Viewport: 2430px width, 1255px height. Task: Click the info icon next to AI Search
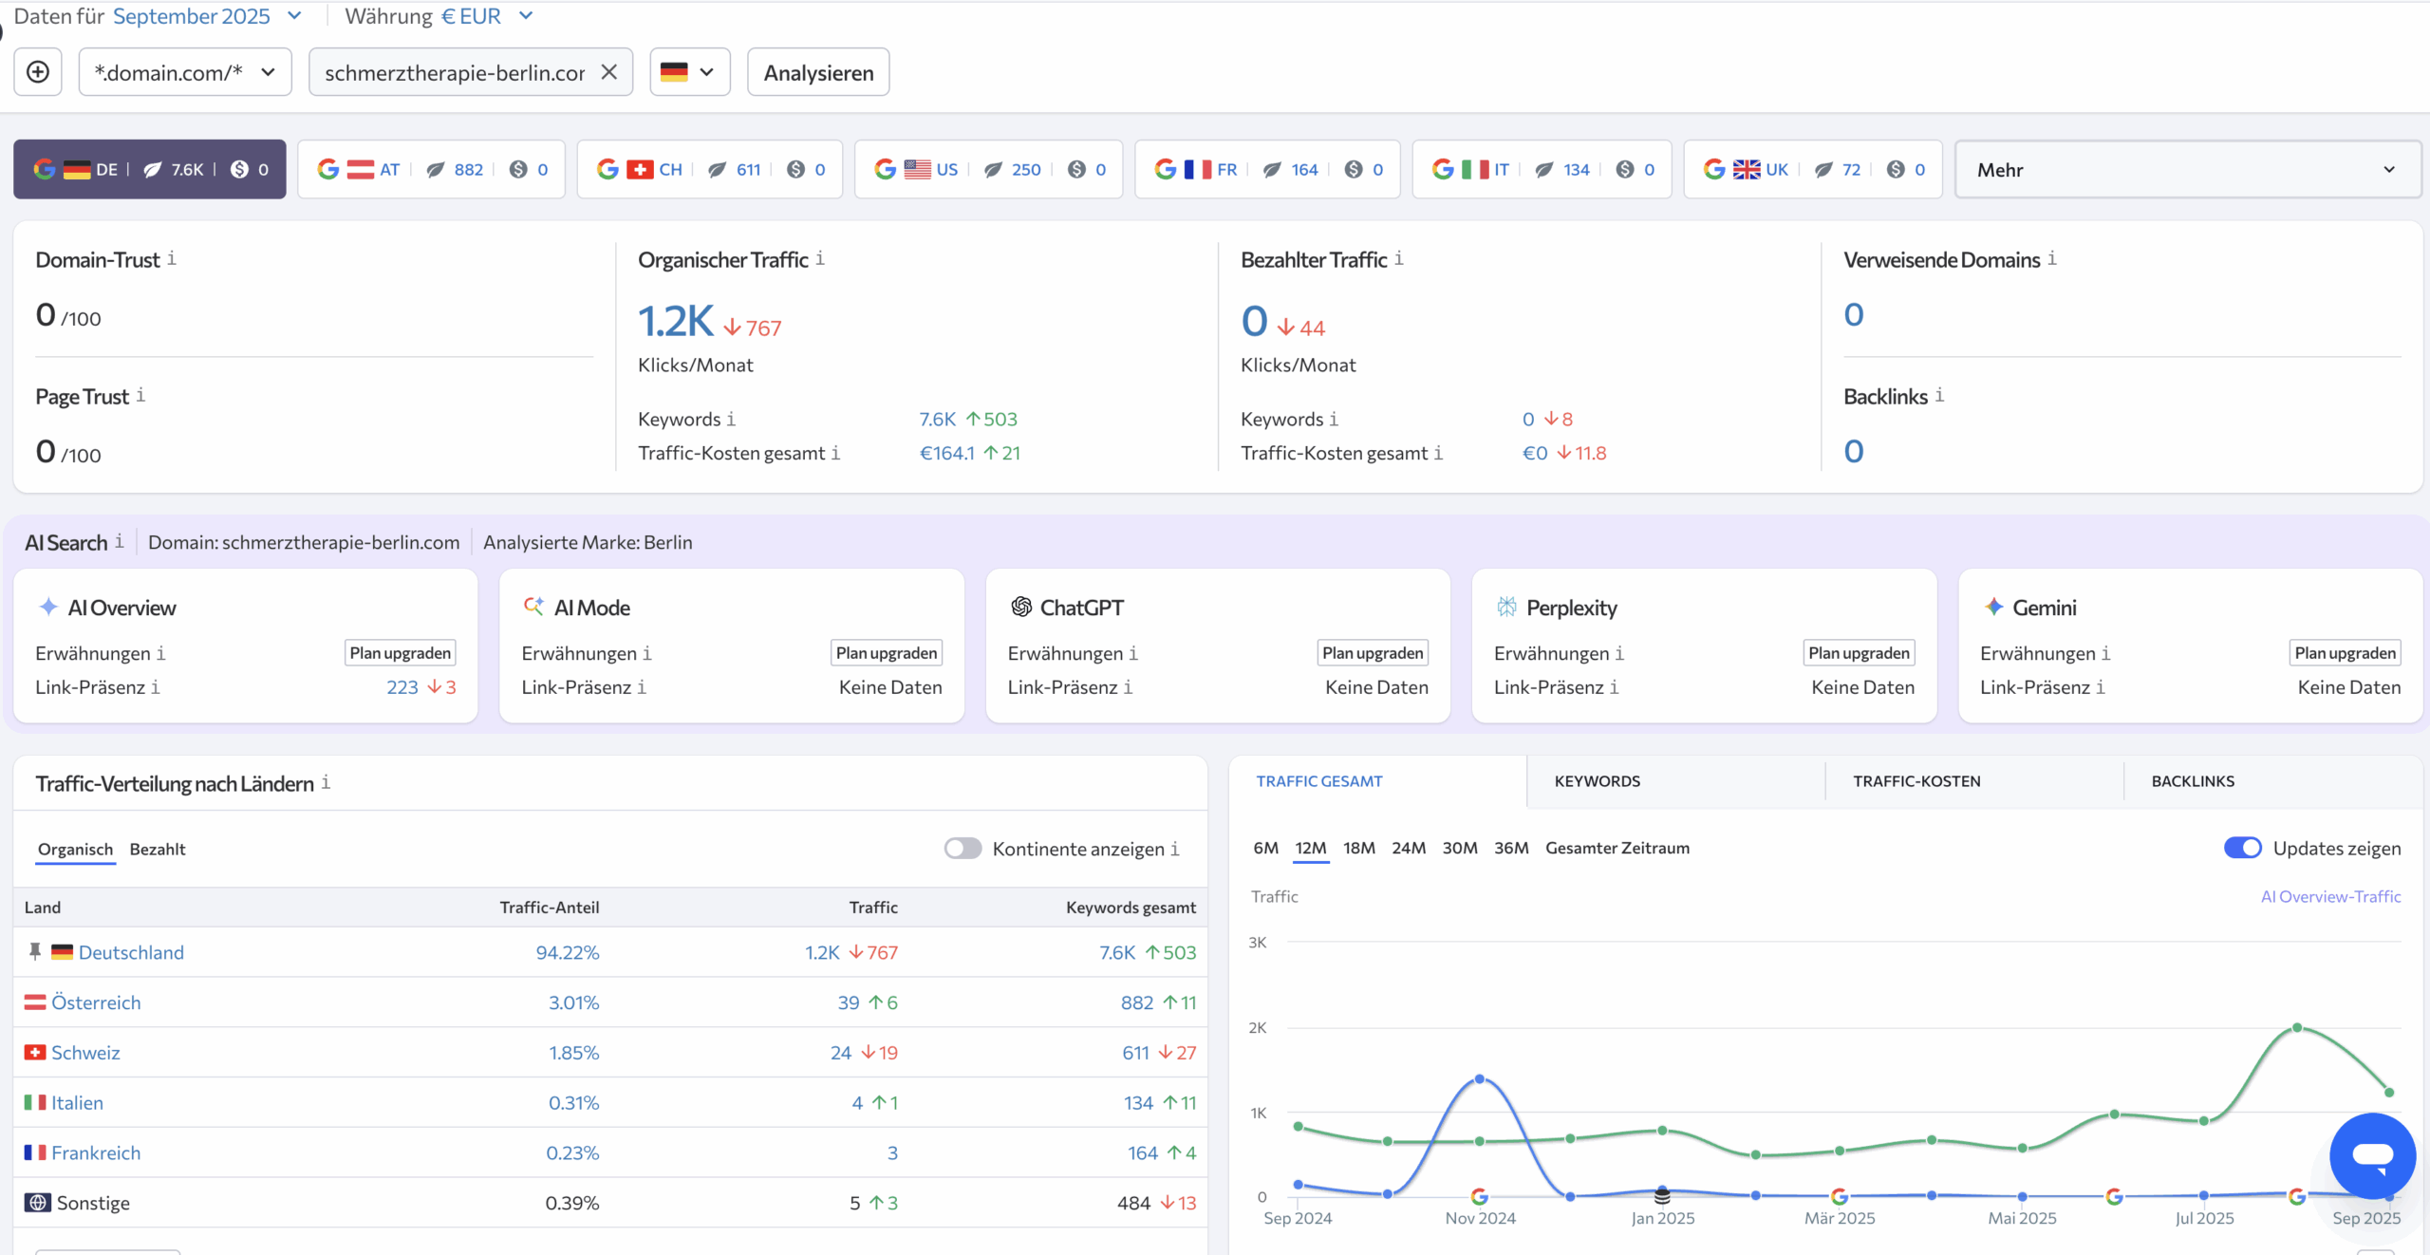[120, 541]
